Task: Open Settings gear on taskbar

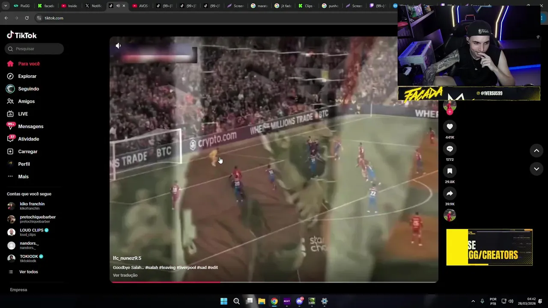Action: tap(325, 301)
